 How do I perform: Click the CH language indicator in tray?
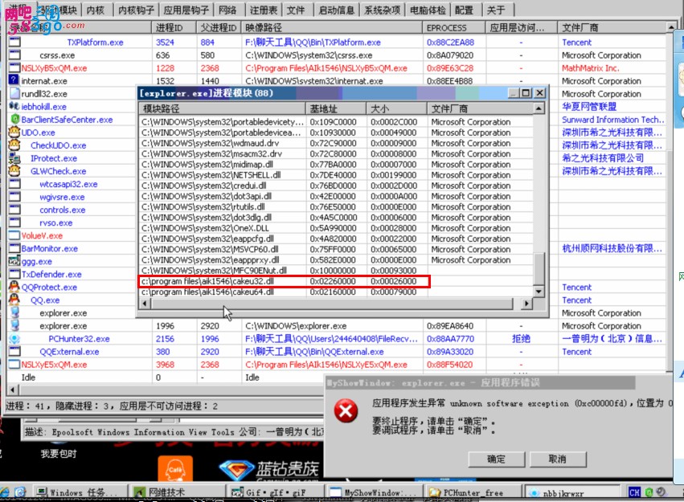[634, 492]
